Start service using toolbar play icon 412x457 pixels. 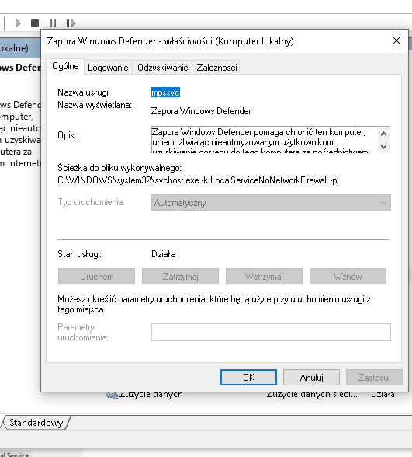tap(18, 23)
